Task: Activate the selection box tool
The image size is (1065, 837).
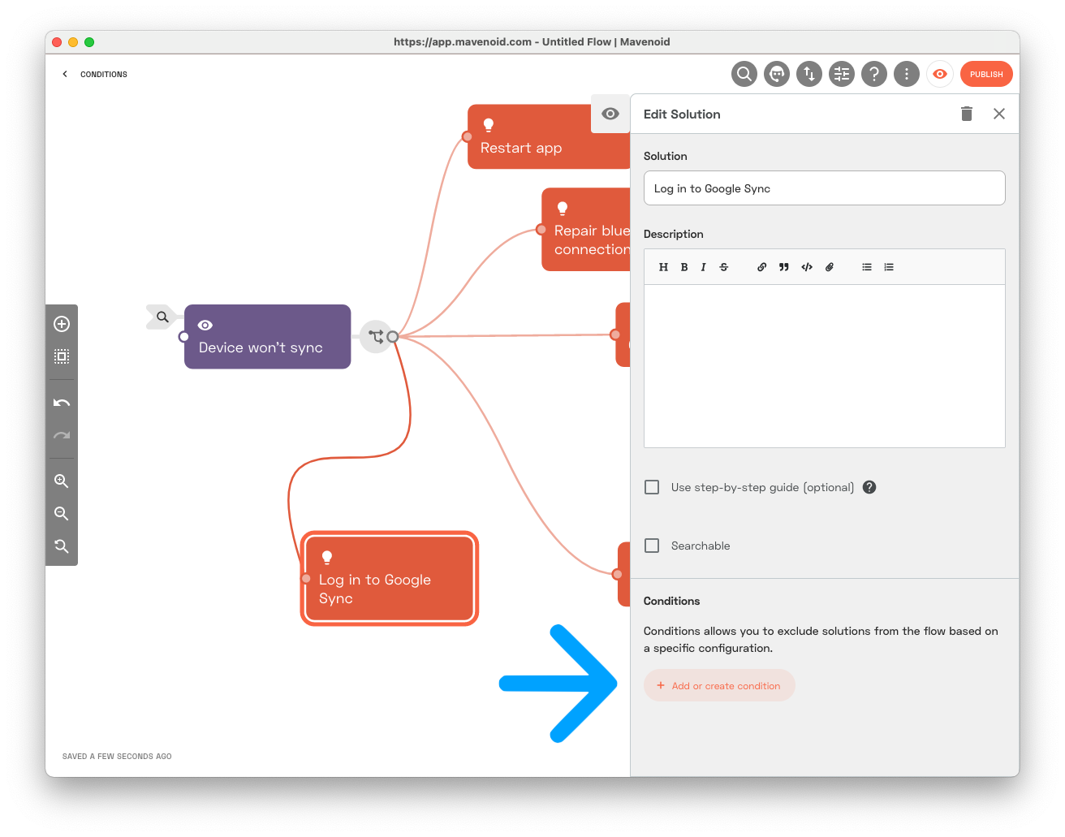Action: pos(62,356)
